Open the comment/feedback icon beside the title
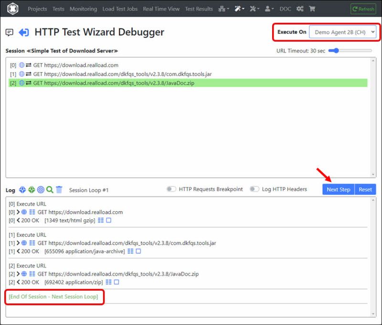The width and height of the screenshot is (382, 325). (x=11, y=32)
